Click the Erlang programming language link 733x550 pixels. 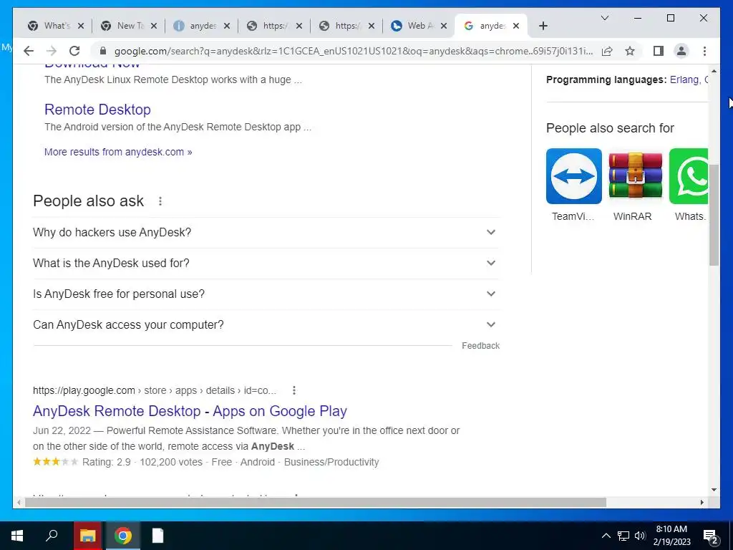[x=684, y=79]
